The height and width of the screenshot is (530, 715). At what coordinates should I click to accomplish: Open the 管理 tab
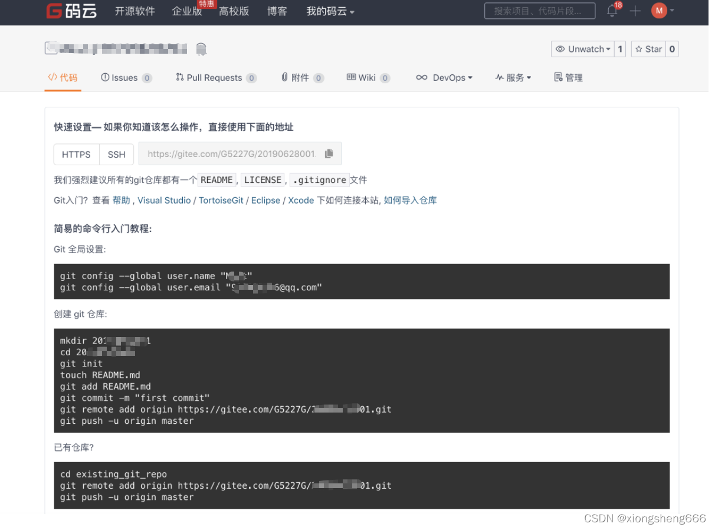tap(569, 77)
